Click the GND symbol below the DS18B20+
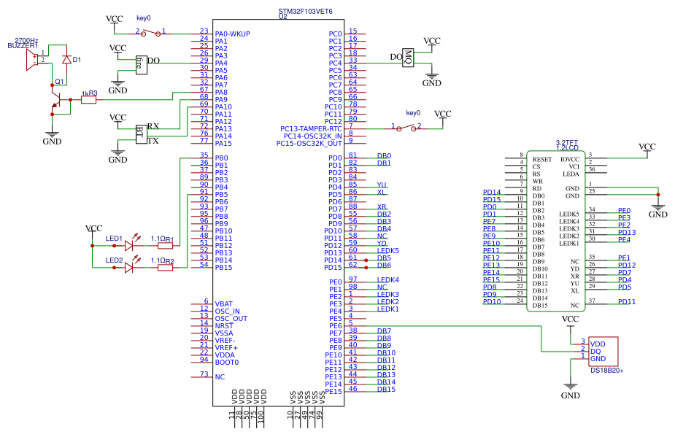The width and height of the screenshot is (675, 437). pyautogui.click(x=571, y=392)
